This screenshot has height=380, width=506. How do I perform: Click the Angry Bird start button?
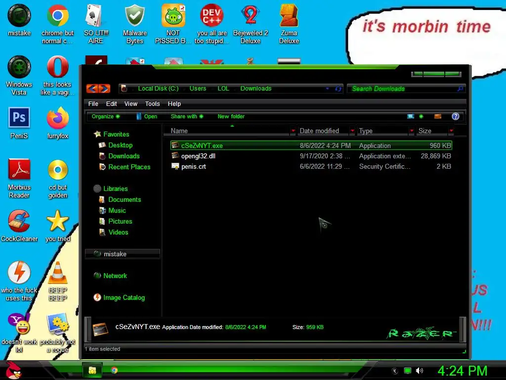[13, 370]
